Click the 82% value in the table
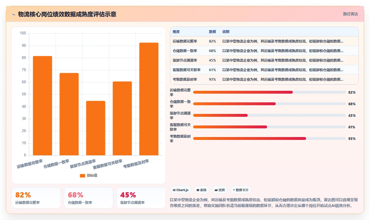Viewport: 370px width, 220px height. (212, 41)
